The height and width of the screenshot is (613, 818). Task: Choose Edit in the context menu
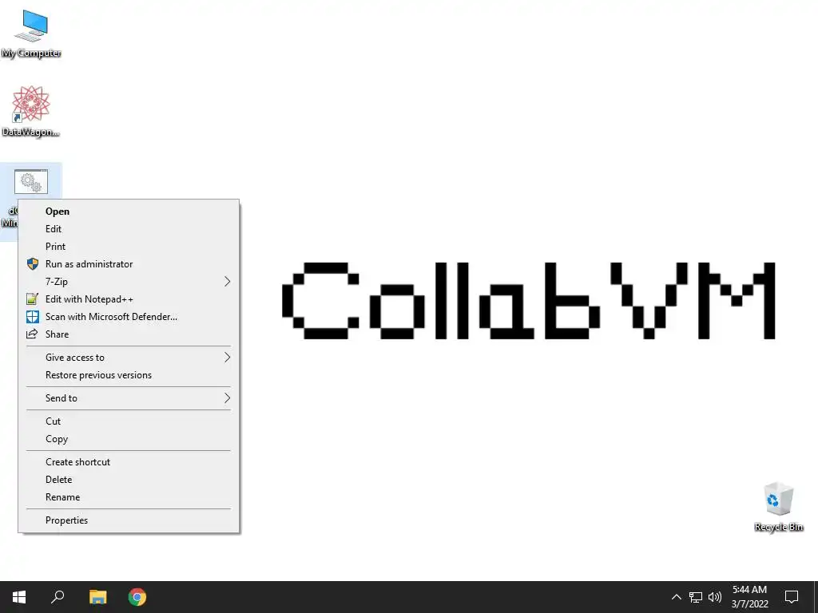pos(129,229)
